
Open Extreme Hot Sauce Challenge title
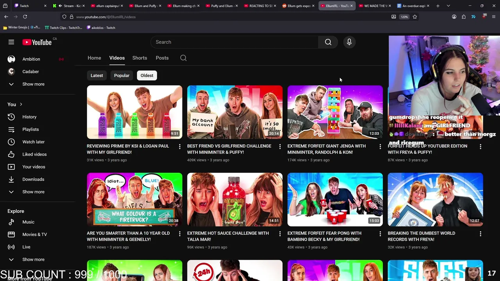228,236
